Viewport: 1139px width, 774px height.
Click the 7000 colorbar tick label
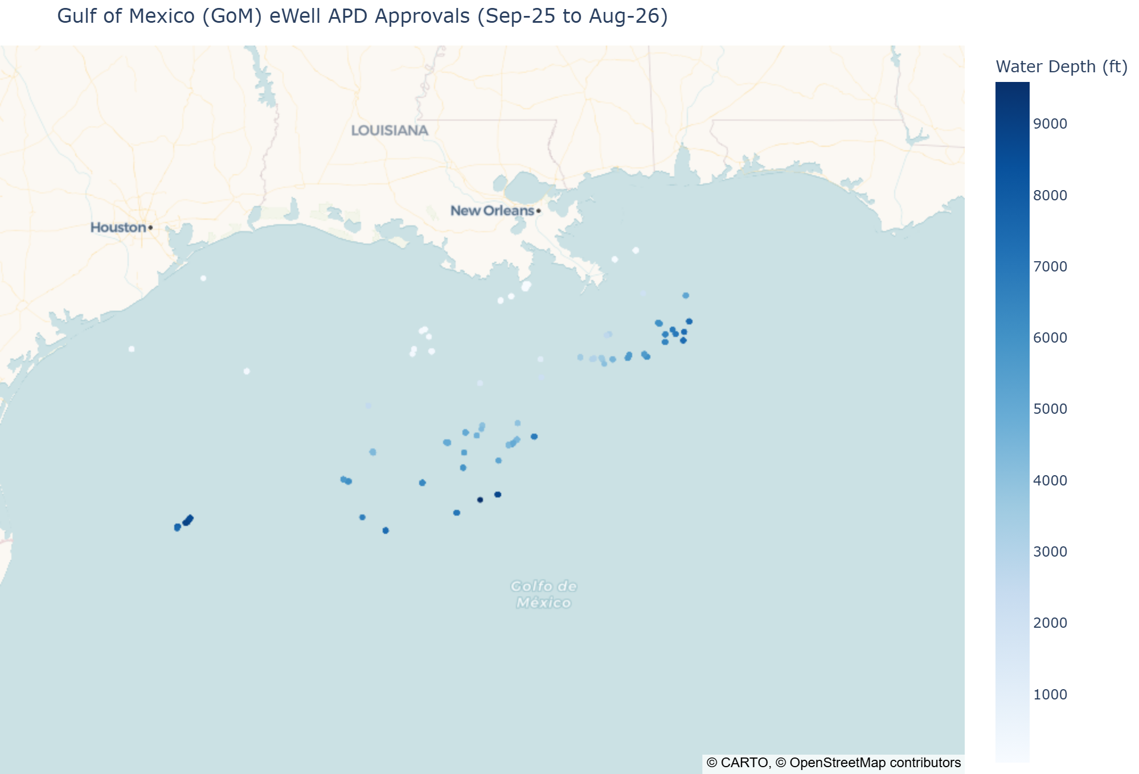coord(1050,266)
